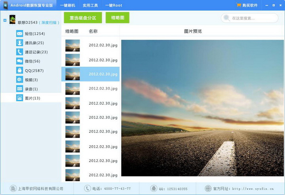Open the 短信(1254) messages icon
Screen dimensions: 285x195
click(x=20, y=34)
